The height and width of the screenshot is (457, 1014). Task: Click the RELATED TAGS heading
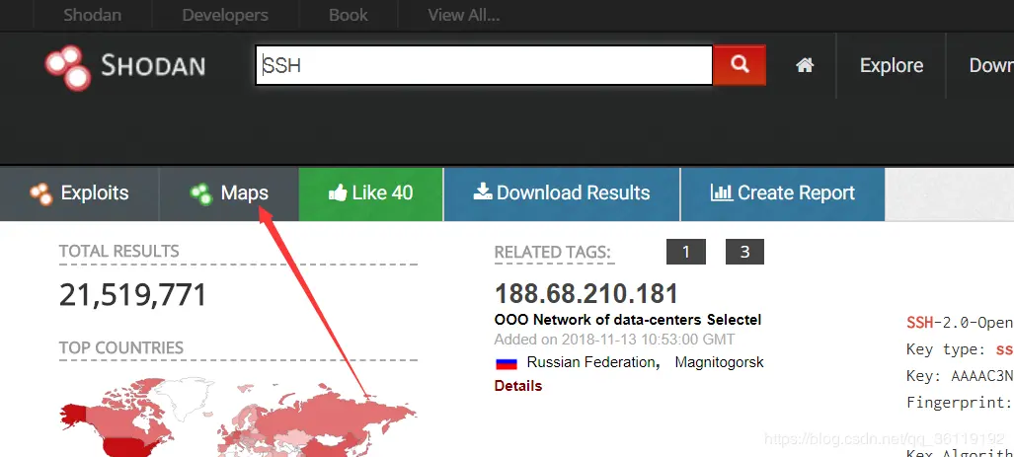point(553,253)
